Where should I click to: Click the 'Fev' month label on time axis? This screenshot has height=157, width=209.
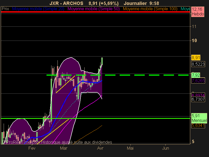click(32, 148)
